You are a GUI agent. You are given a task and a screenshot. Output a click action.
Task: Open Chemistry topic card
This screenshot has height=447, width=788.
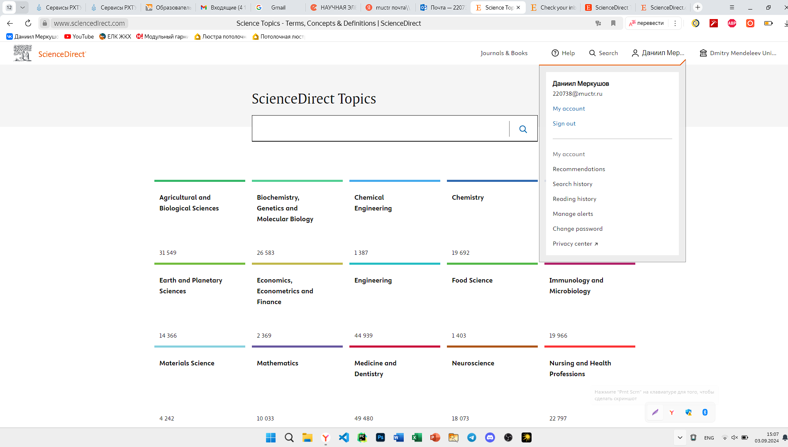point(492,220)
